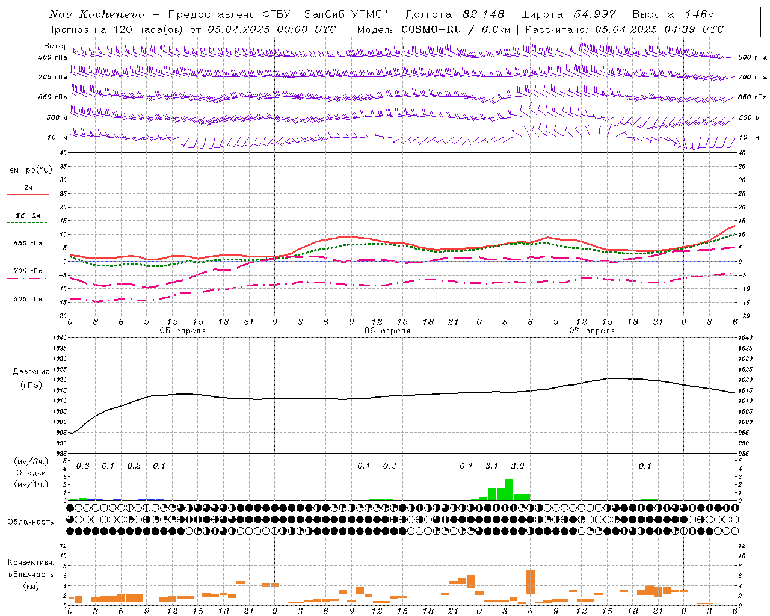Click the red 2м temperature legend entry

[28, 190]
